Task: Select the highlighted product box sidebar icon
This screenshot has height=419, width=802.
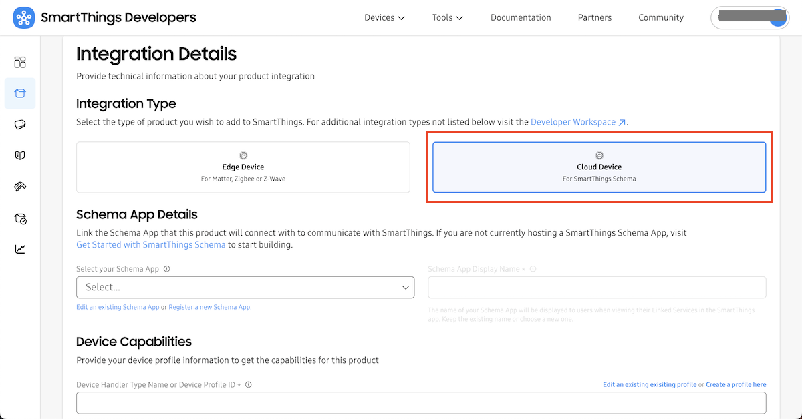Action: [20, 93]
